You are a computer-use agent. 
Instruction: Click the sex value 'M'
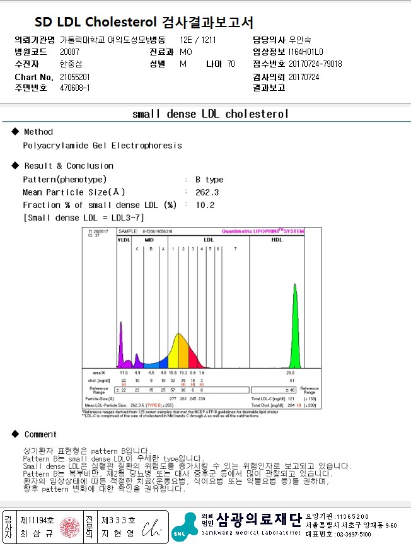pyautogui.click(x=183, y=64)
